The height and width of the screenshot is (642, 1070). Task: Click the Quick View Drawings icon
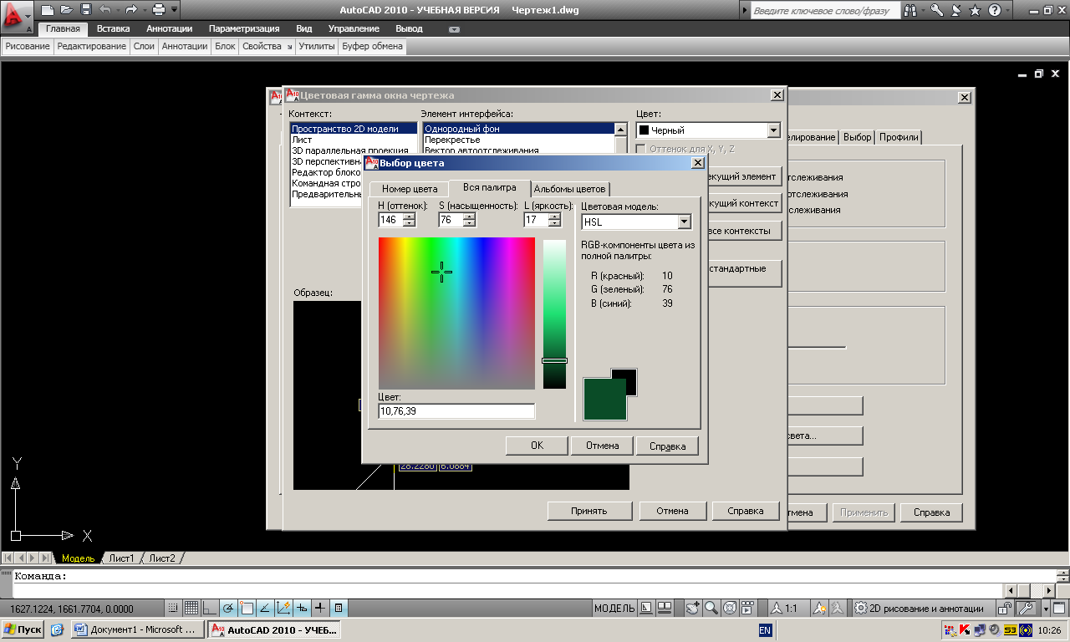[x=665, y=608]
